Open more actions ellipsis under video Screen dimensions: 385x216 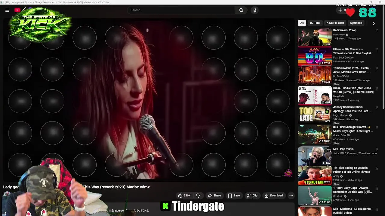tap(291, 196)
